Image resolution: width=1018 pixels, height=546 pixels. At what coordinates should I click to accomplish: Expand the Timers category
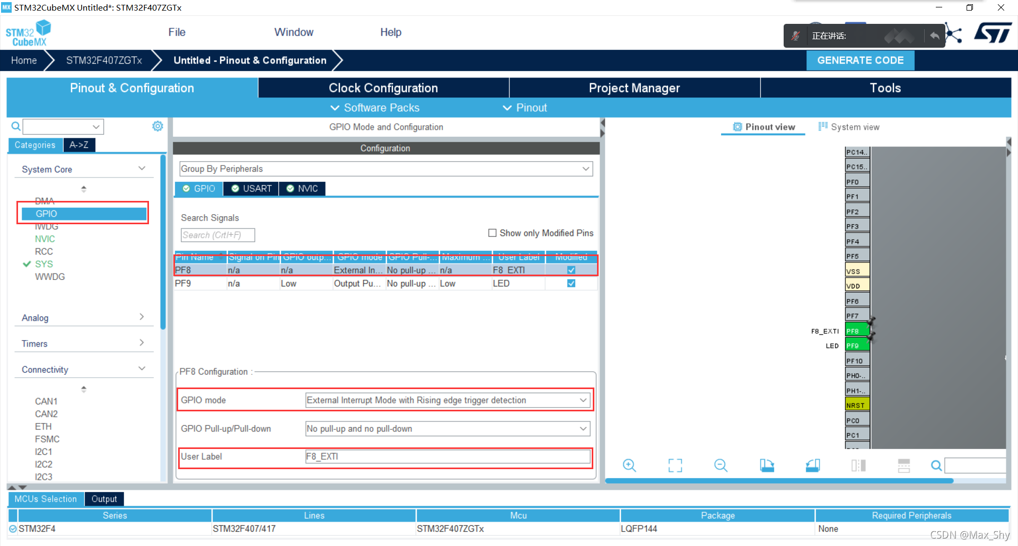(x=142, y=343)
